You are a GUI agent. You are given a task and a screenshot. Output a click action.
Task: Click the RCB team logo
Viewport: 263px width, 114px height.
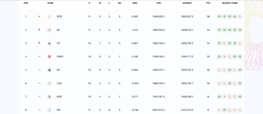click(49, 17)
